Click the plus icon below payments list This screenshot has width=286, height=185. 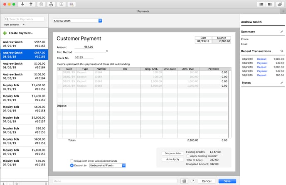[x=3, y=183]
